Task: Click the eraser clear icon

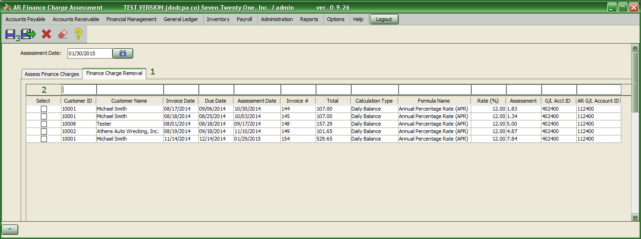Action: [x=62, y=34]
